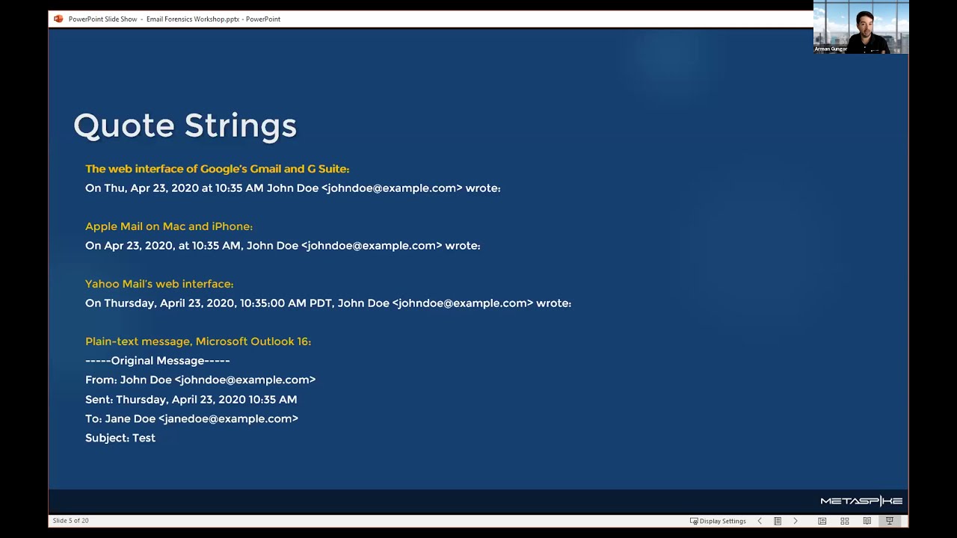
Task: Click Yahoo Mail's web interface heading
Action: pyautogui.click(x=159, y=284)
